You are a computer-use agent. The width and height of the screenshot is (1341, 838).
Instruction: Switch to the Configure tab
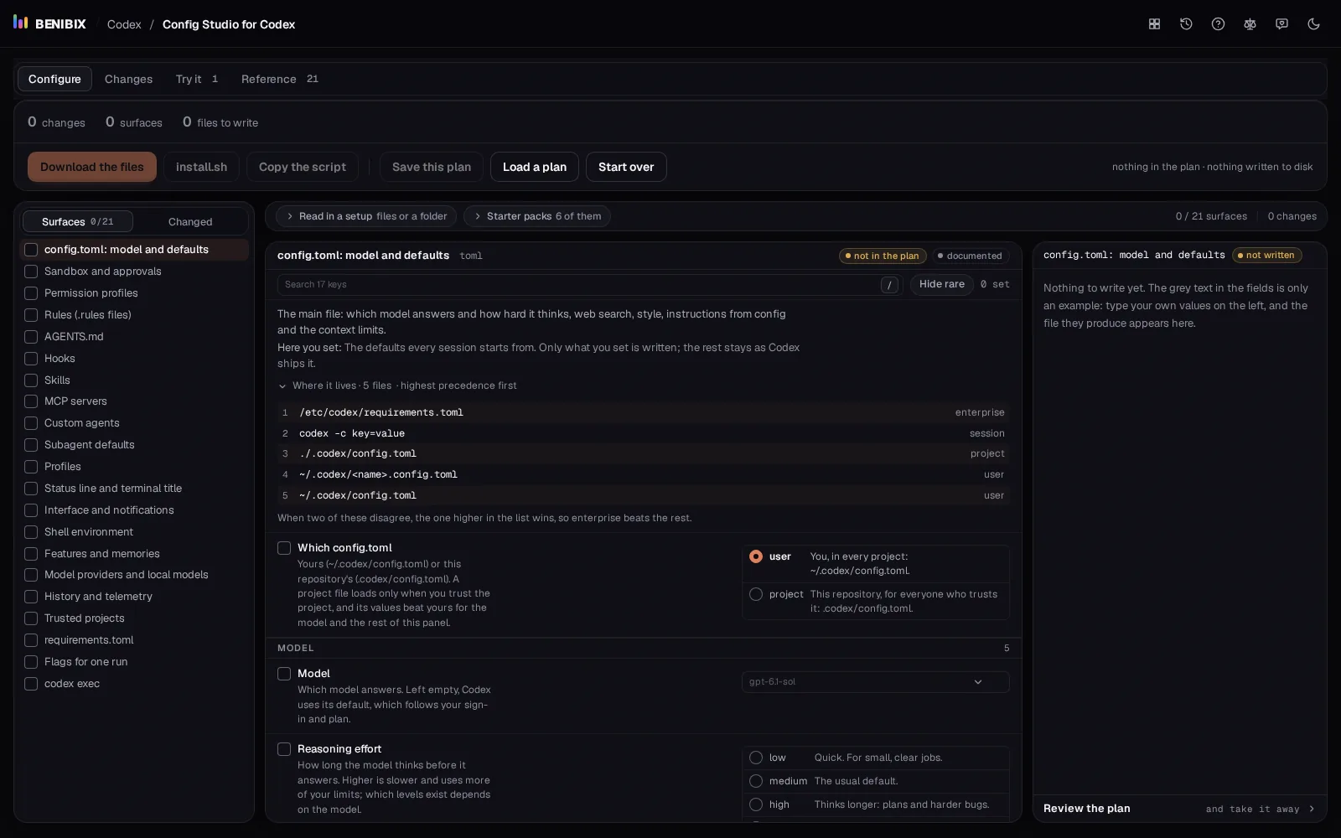54,79
